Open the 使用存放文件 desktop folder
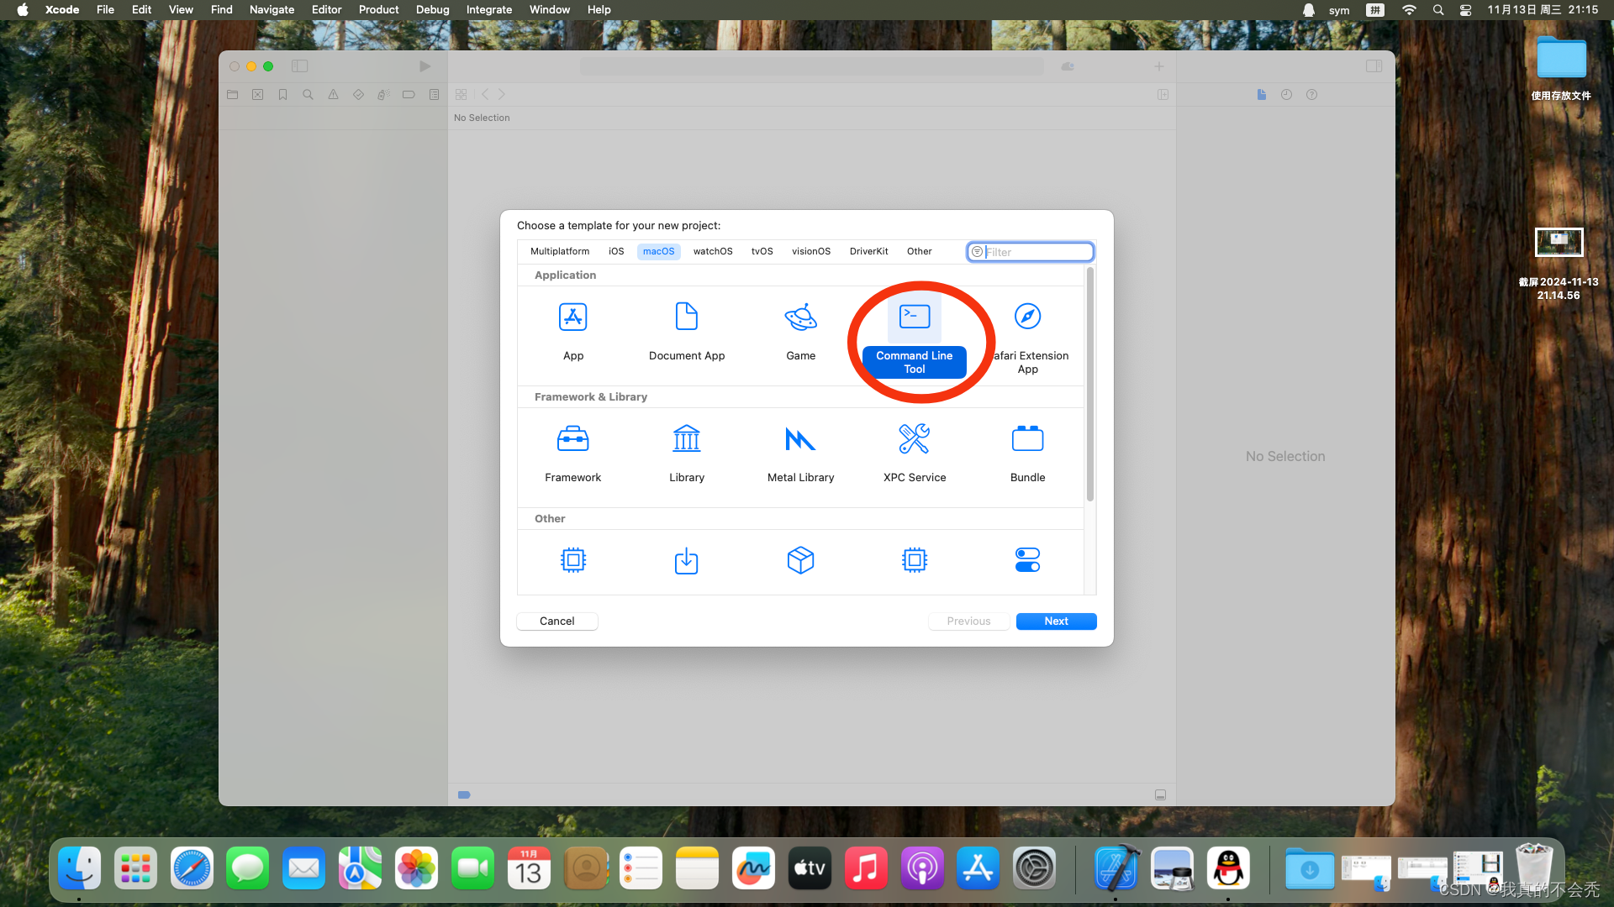 pyautogui.click(x=1561, y=69)
